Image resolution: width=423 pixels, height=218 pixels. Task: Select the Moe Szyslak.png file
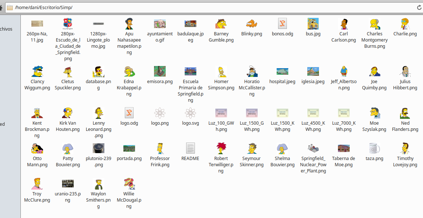tap(374, 113)
